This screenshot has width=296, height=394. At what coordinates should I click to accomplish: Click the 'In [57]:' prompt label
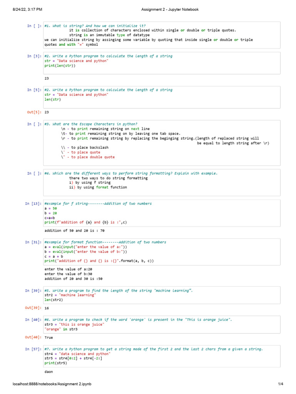point(33,349)
